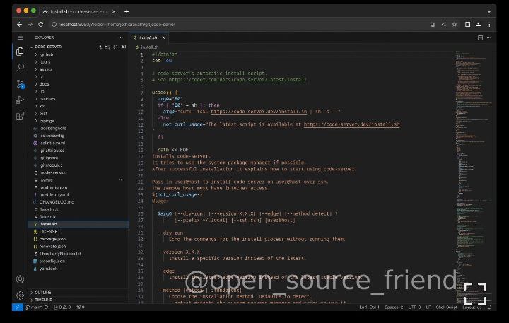Close the install.sh editor tab
This screenshot has height=323, width=509.
tap(163, 37)
